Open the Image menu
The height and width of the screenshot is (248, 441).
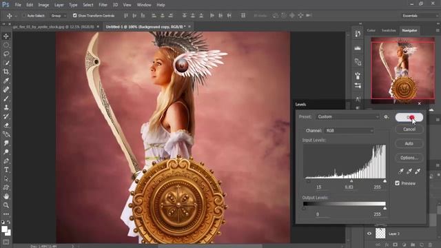coord(43,5)
